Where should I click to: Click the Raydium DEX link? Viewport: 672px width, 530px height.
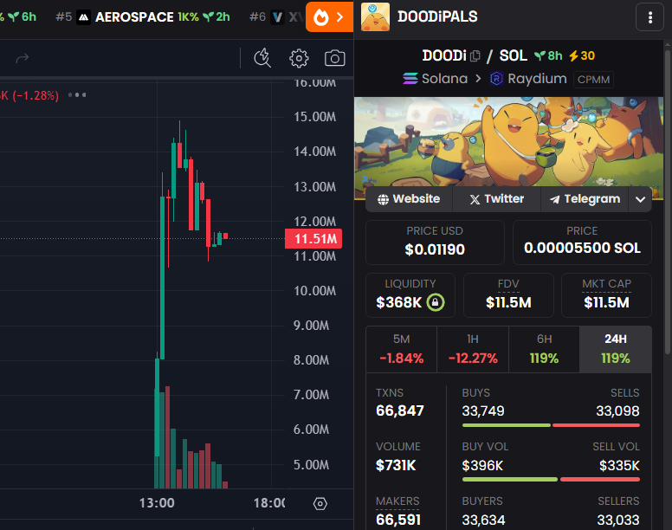point(528,79)
